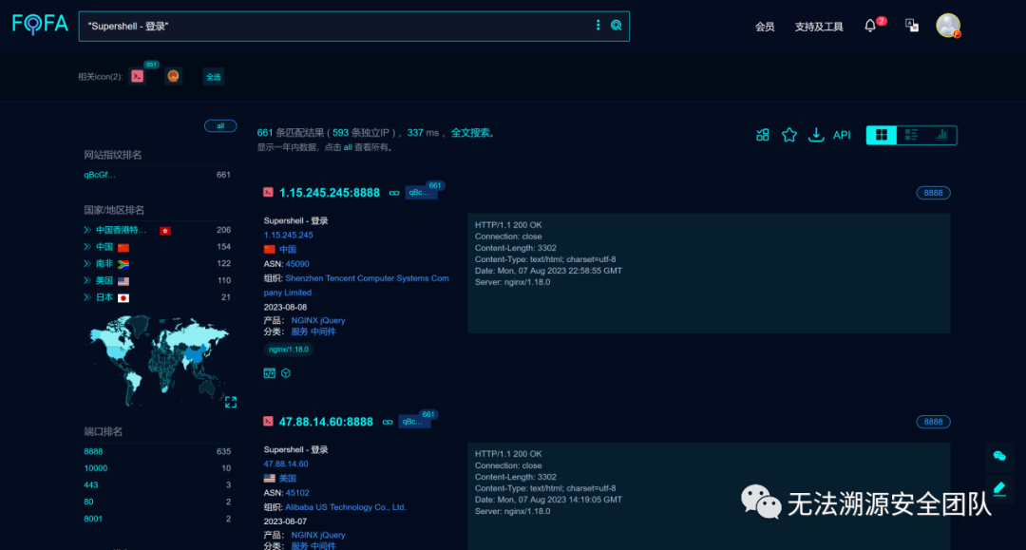
Task: Click NGINX product link in first result
Action: 304,320
